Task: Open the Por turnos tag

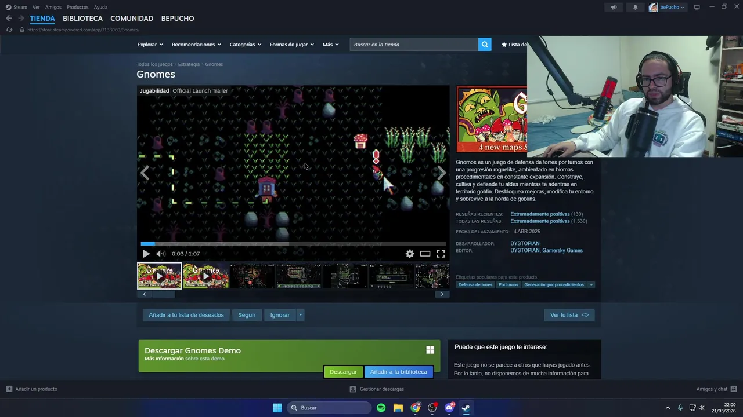Action: (x=508, y=285)
